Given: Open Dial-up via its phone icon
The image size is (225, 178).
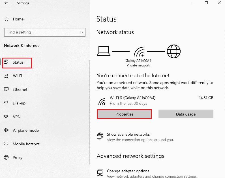Looking at the screenshot, I should point(6,103).
